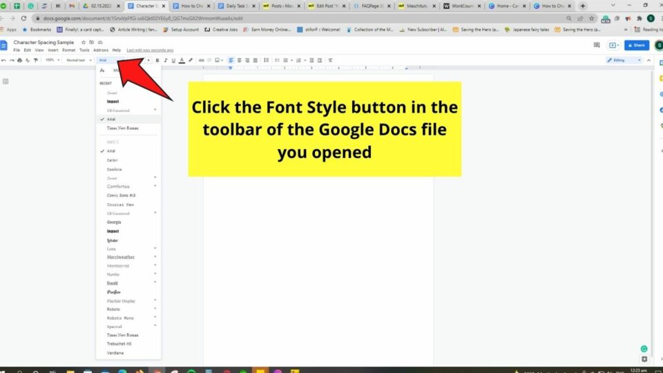663x373 pixels.
Task: Click the undo icon in the toolbar
Action: tap(3, 61)
